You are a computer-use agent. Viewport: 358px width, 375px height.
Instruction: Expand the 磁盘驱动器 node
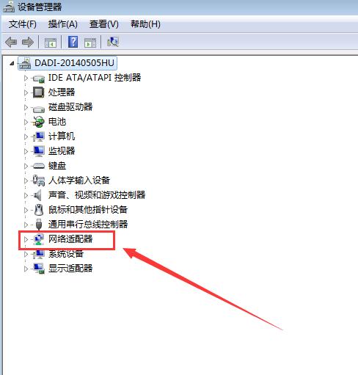click(26, 107)
